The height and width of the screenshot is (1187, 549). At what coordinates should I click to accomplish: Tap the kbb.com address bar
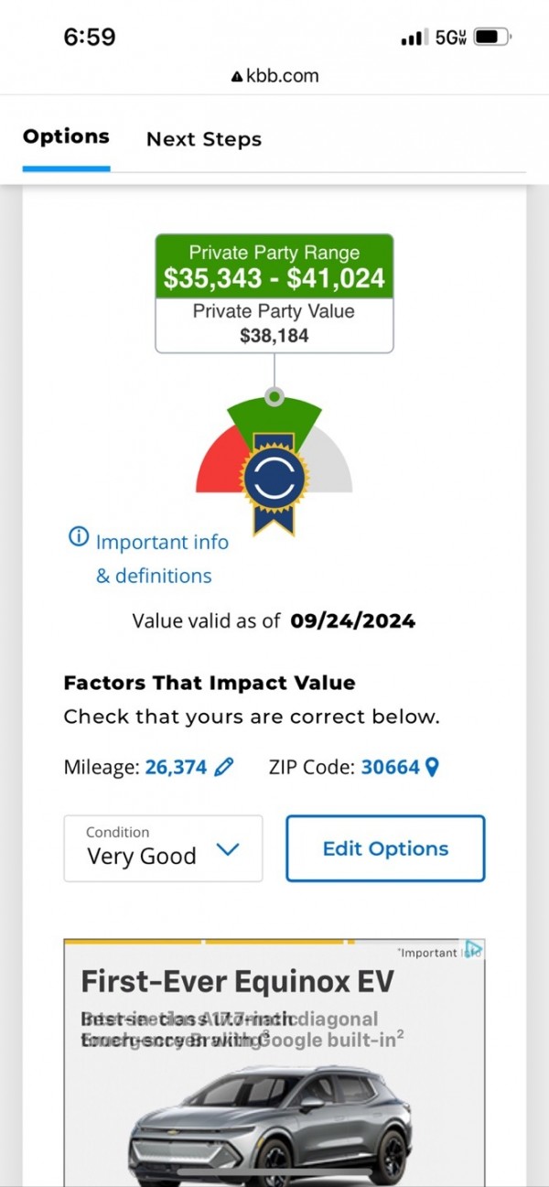[274, 76]
